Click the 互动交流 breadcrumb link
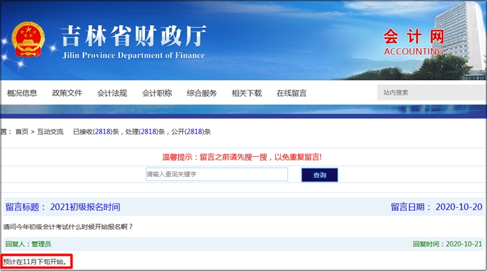This screenshot has width=487, height=271. pyautogui.click(x=51, y=132)
